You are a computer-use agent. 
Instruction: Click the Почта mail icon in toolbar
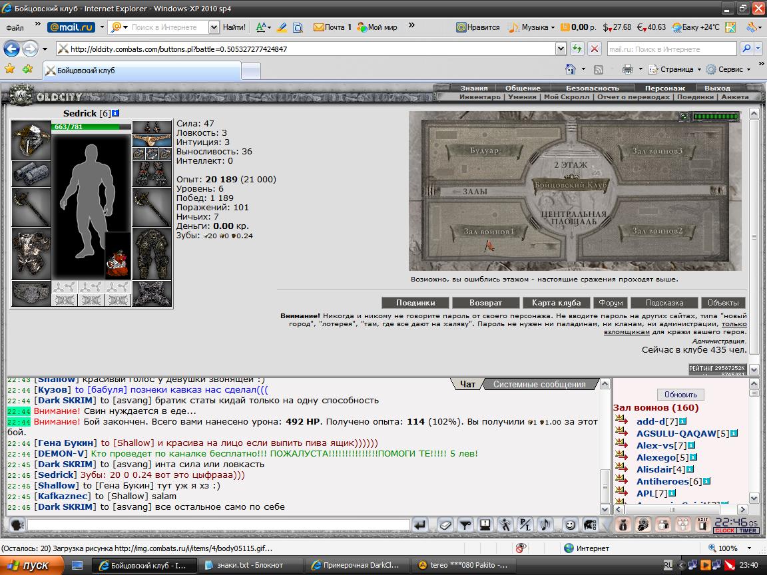tap(332, 27)
